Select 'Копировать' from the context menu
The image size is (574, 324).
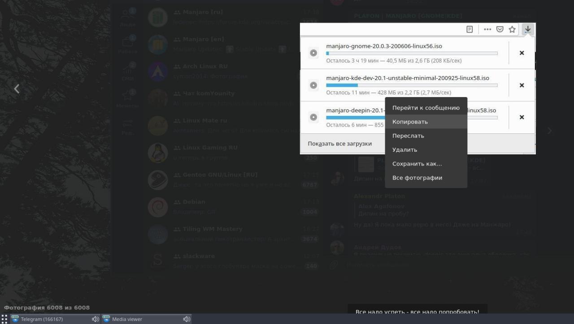(426, 122)
